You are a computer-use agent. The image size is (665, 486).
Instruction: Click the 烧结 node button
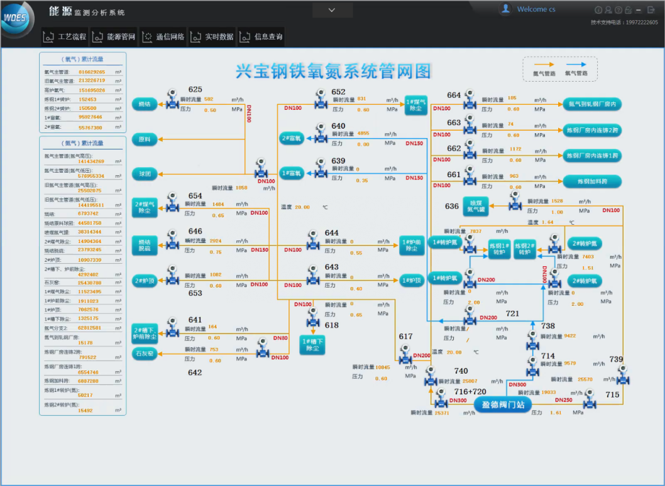145,104
